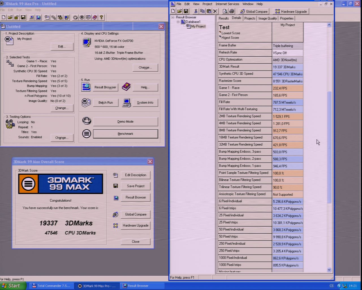Click Paste clipboard icon in Result Browser toolbar

point(209,11)
